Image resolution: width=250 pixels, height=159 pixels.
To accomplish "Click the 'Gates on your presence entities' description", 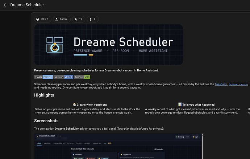I will coord(87,111).
